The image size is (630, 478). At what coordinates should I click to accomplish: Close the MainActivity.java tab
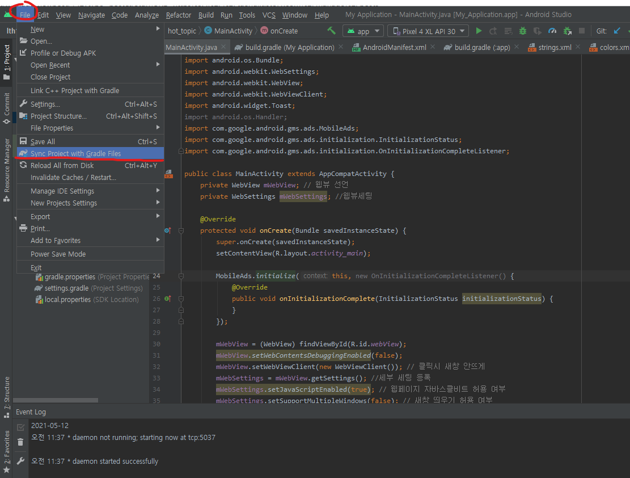point(223,47)
